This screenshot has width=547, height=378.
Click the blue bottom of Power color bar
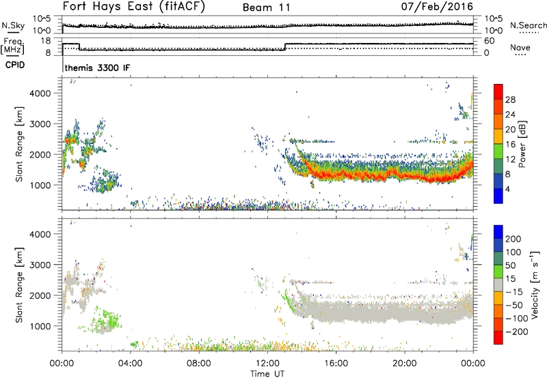pos(498,196)
